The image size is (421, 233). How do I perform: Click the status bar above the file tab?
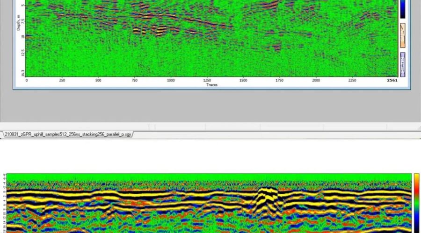click(210, 126)
